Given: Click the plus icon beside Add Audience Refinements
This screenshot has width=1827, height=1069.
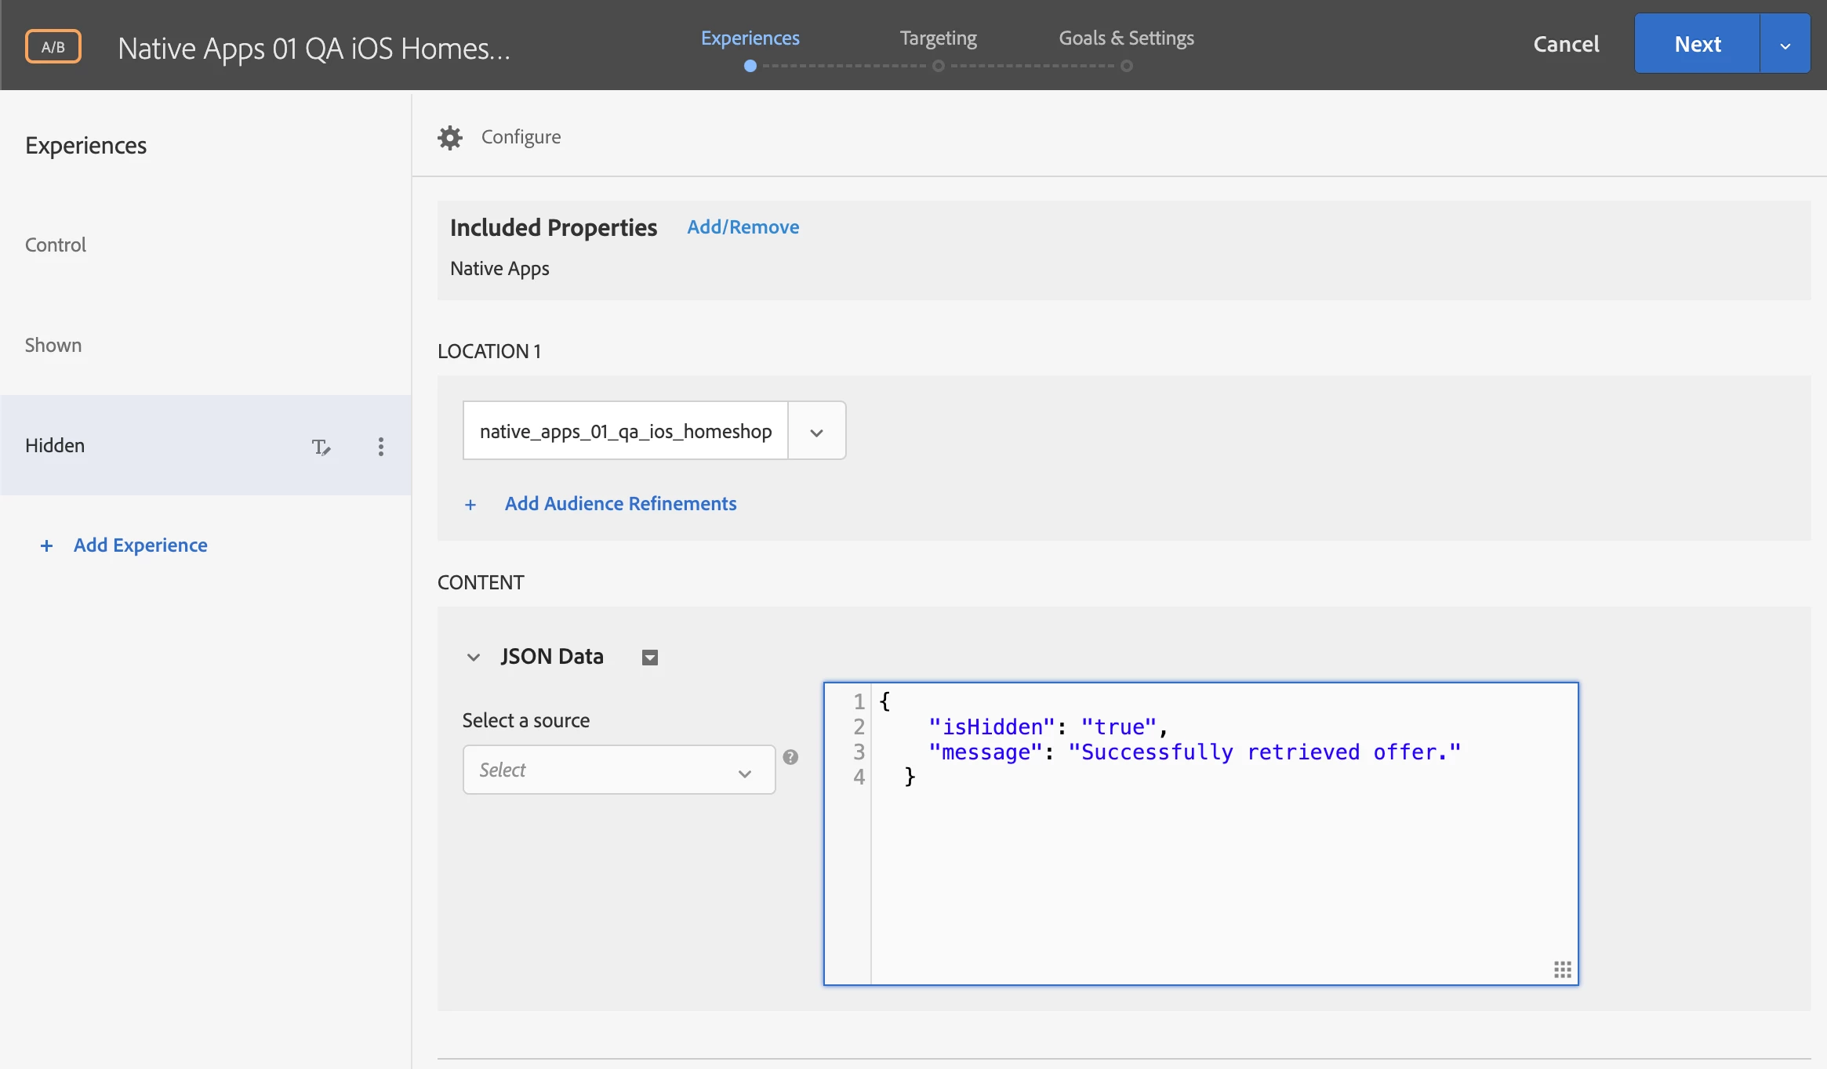Looking at the screenshot, I should [x=470, y=505].
